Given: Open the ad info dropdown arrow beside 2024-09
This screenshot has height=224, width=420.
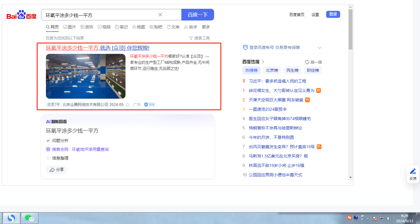Looking at the screenshot, I should [128, 105].
